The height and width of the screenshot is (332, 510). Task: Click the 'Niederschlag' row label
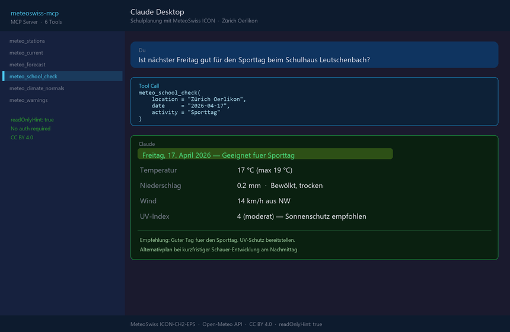pyautogui.click(x=160, y=186)
